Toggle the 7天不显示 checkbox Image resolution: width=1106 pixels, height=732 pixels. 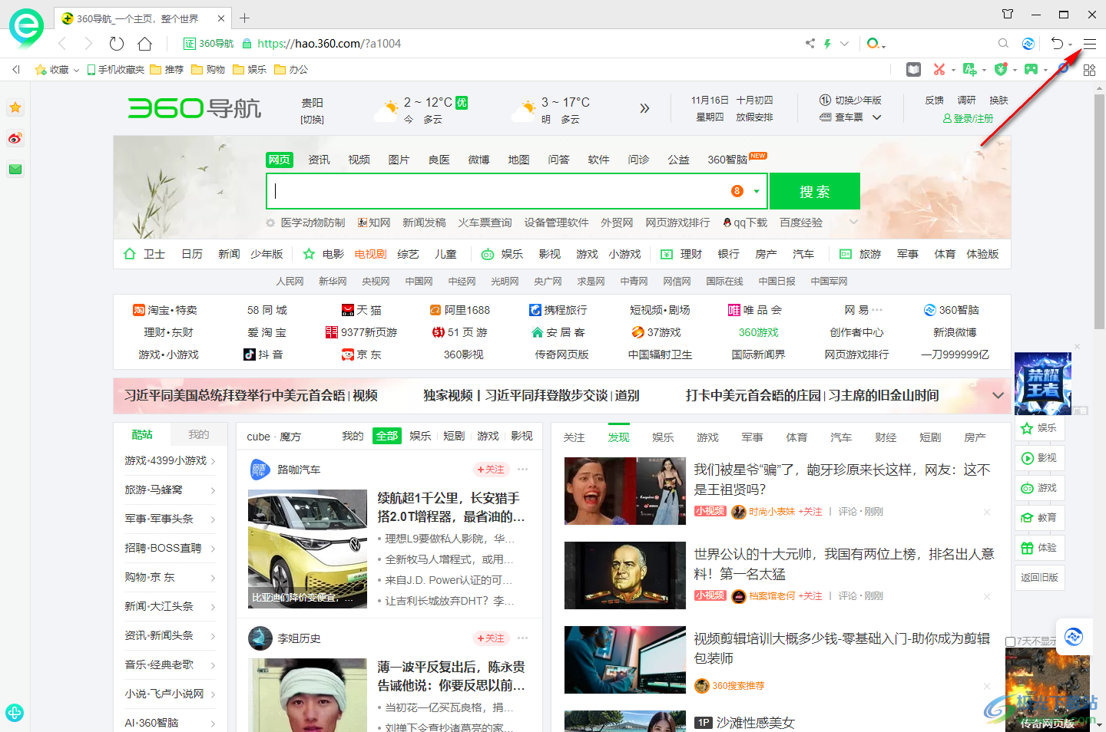point(1011,641)
